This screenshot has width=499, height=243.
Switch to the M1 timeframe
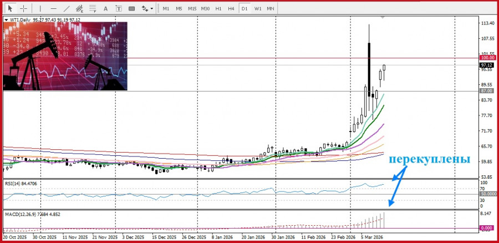coord(166,8)
